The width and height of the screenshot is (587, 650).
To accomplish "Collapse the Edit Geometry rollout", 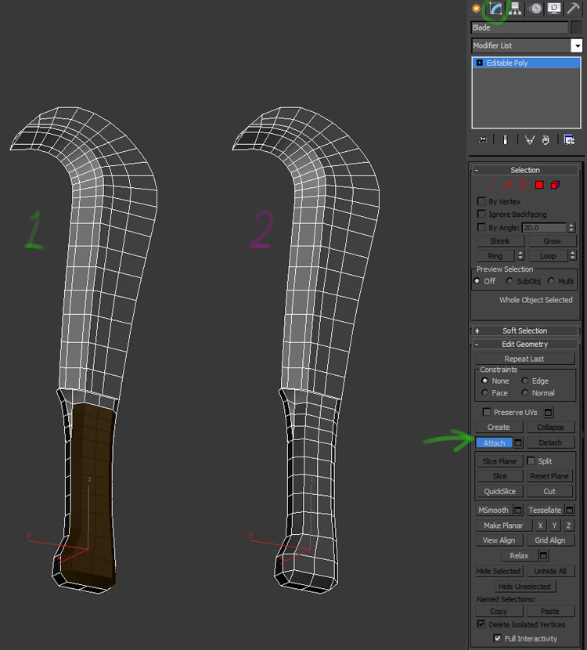I will click(524, 344).
